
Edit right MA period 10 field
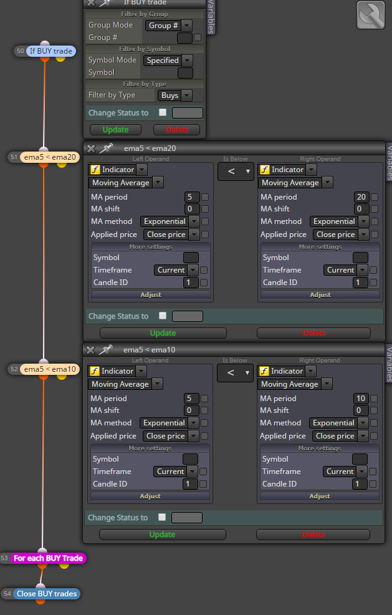[x=361, y=399]
